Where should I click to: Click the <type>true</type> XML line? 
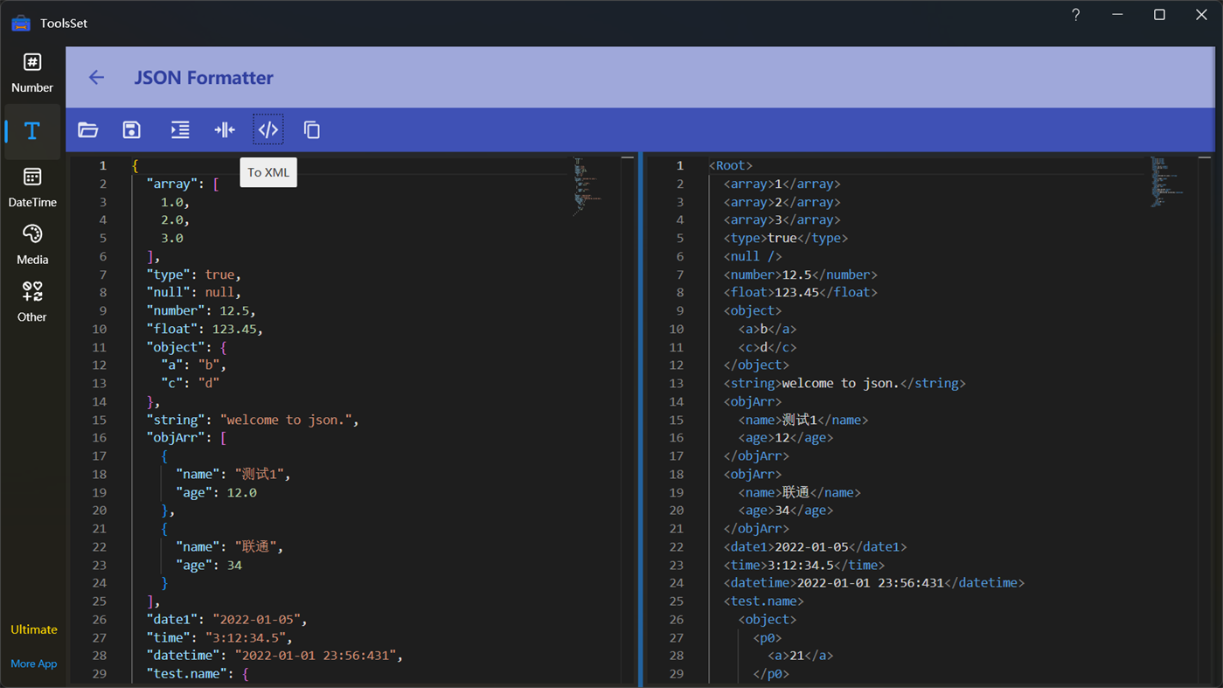pos(786,239)
